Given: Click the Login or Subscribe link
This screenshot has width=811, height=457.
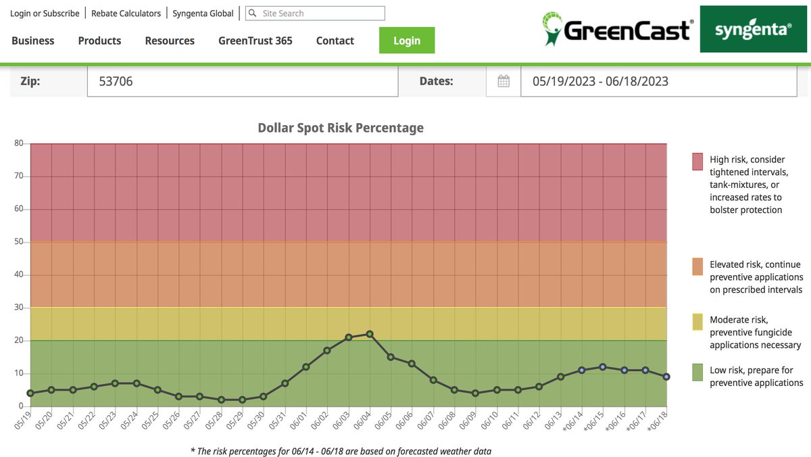Looking at the screenshot, I should tap(43, 13).
